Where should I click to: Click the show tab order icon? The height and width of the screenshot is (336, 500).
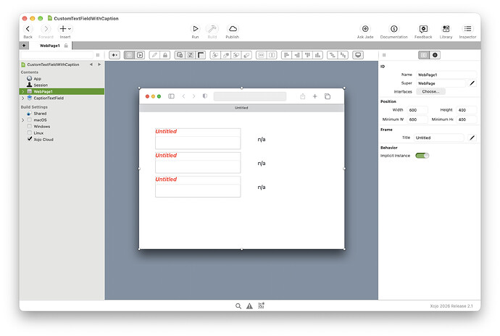191,55
